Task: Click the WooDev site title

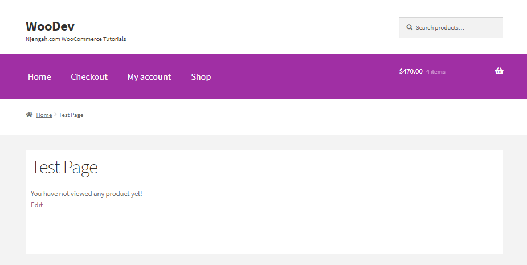Action: [x=50, y=26]
